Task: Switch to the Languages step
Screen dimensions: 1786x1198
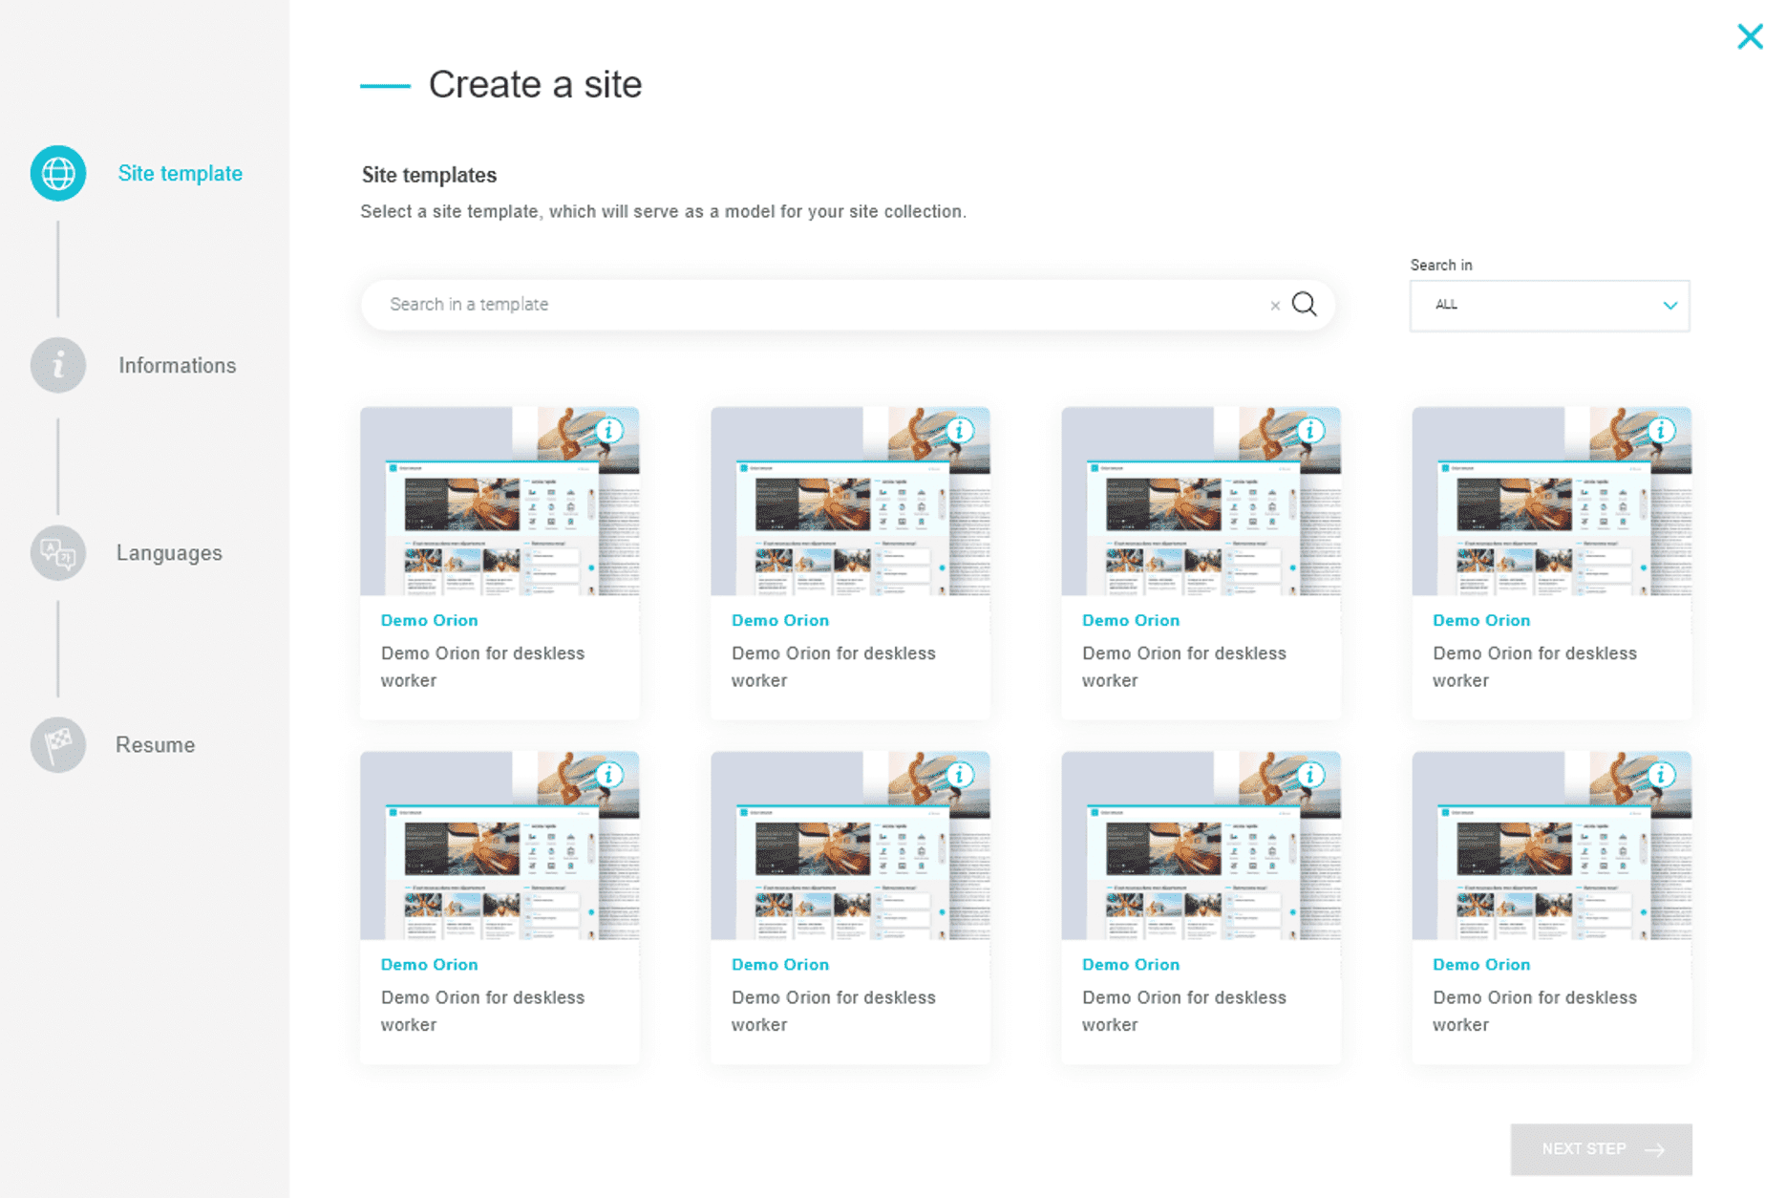Action: pyautogui.click(x=168, y=552)
